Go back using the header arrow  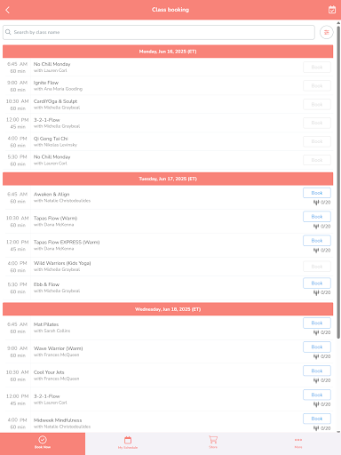8,10
